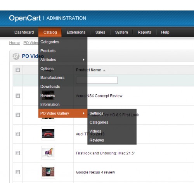Image resolution: width=194 pixels, height=194 pixels.
Task: Check the Google Nexus 4 review row checkbox
Action: (17, 172)
